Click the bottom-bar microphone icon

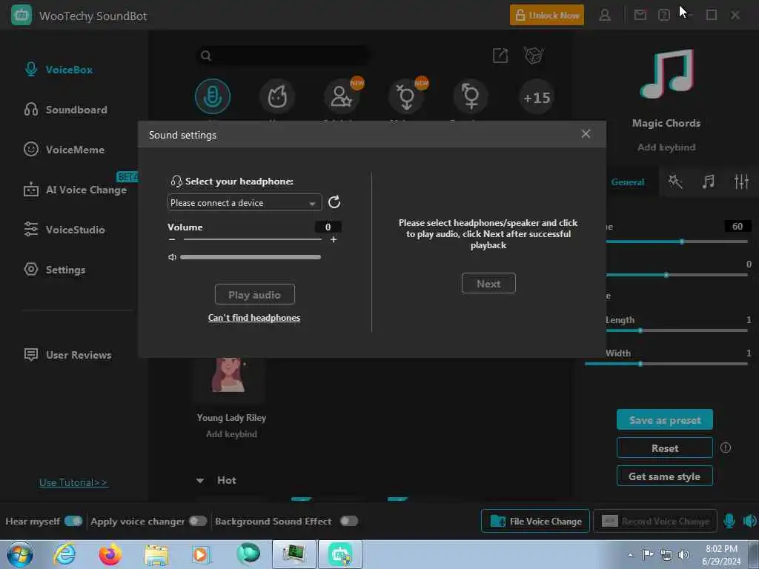point(729,521)
